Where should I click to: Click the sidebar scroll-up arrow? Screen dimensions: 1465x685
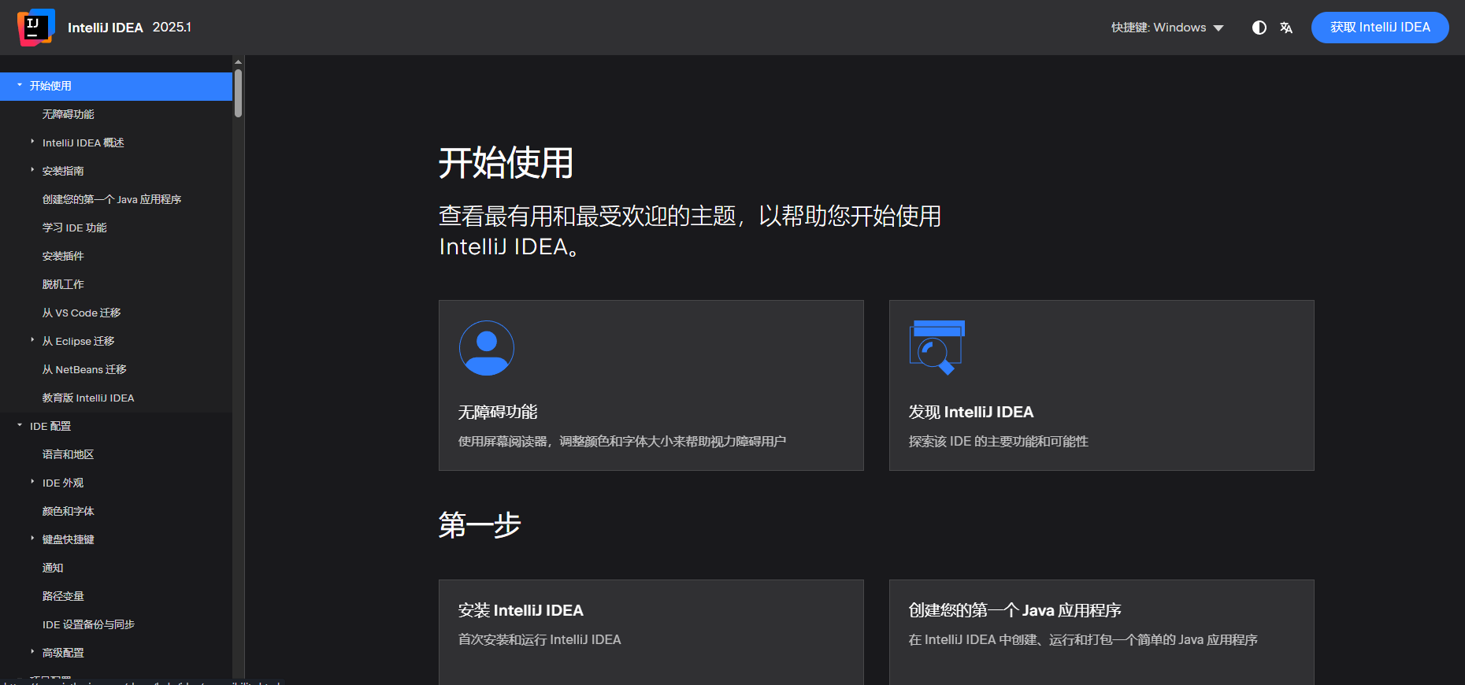pyautogui.click(x=238, y=61)
